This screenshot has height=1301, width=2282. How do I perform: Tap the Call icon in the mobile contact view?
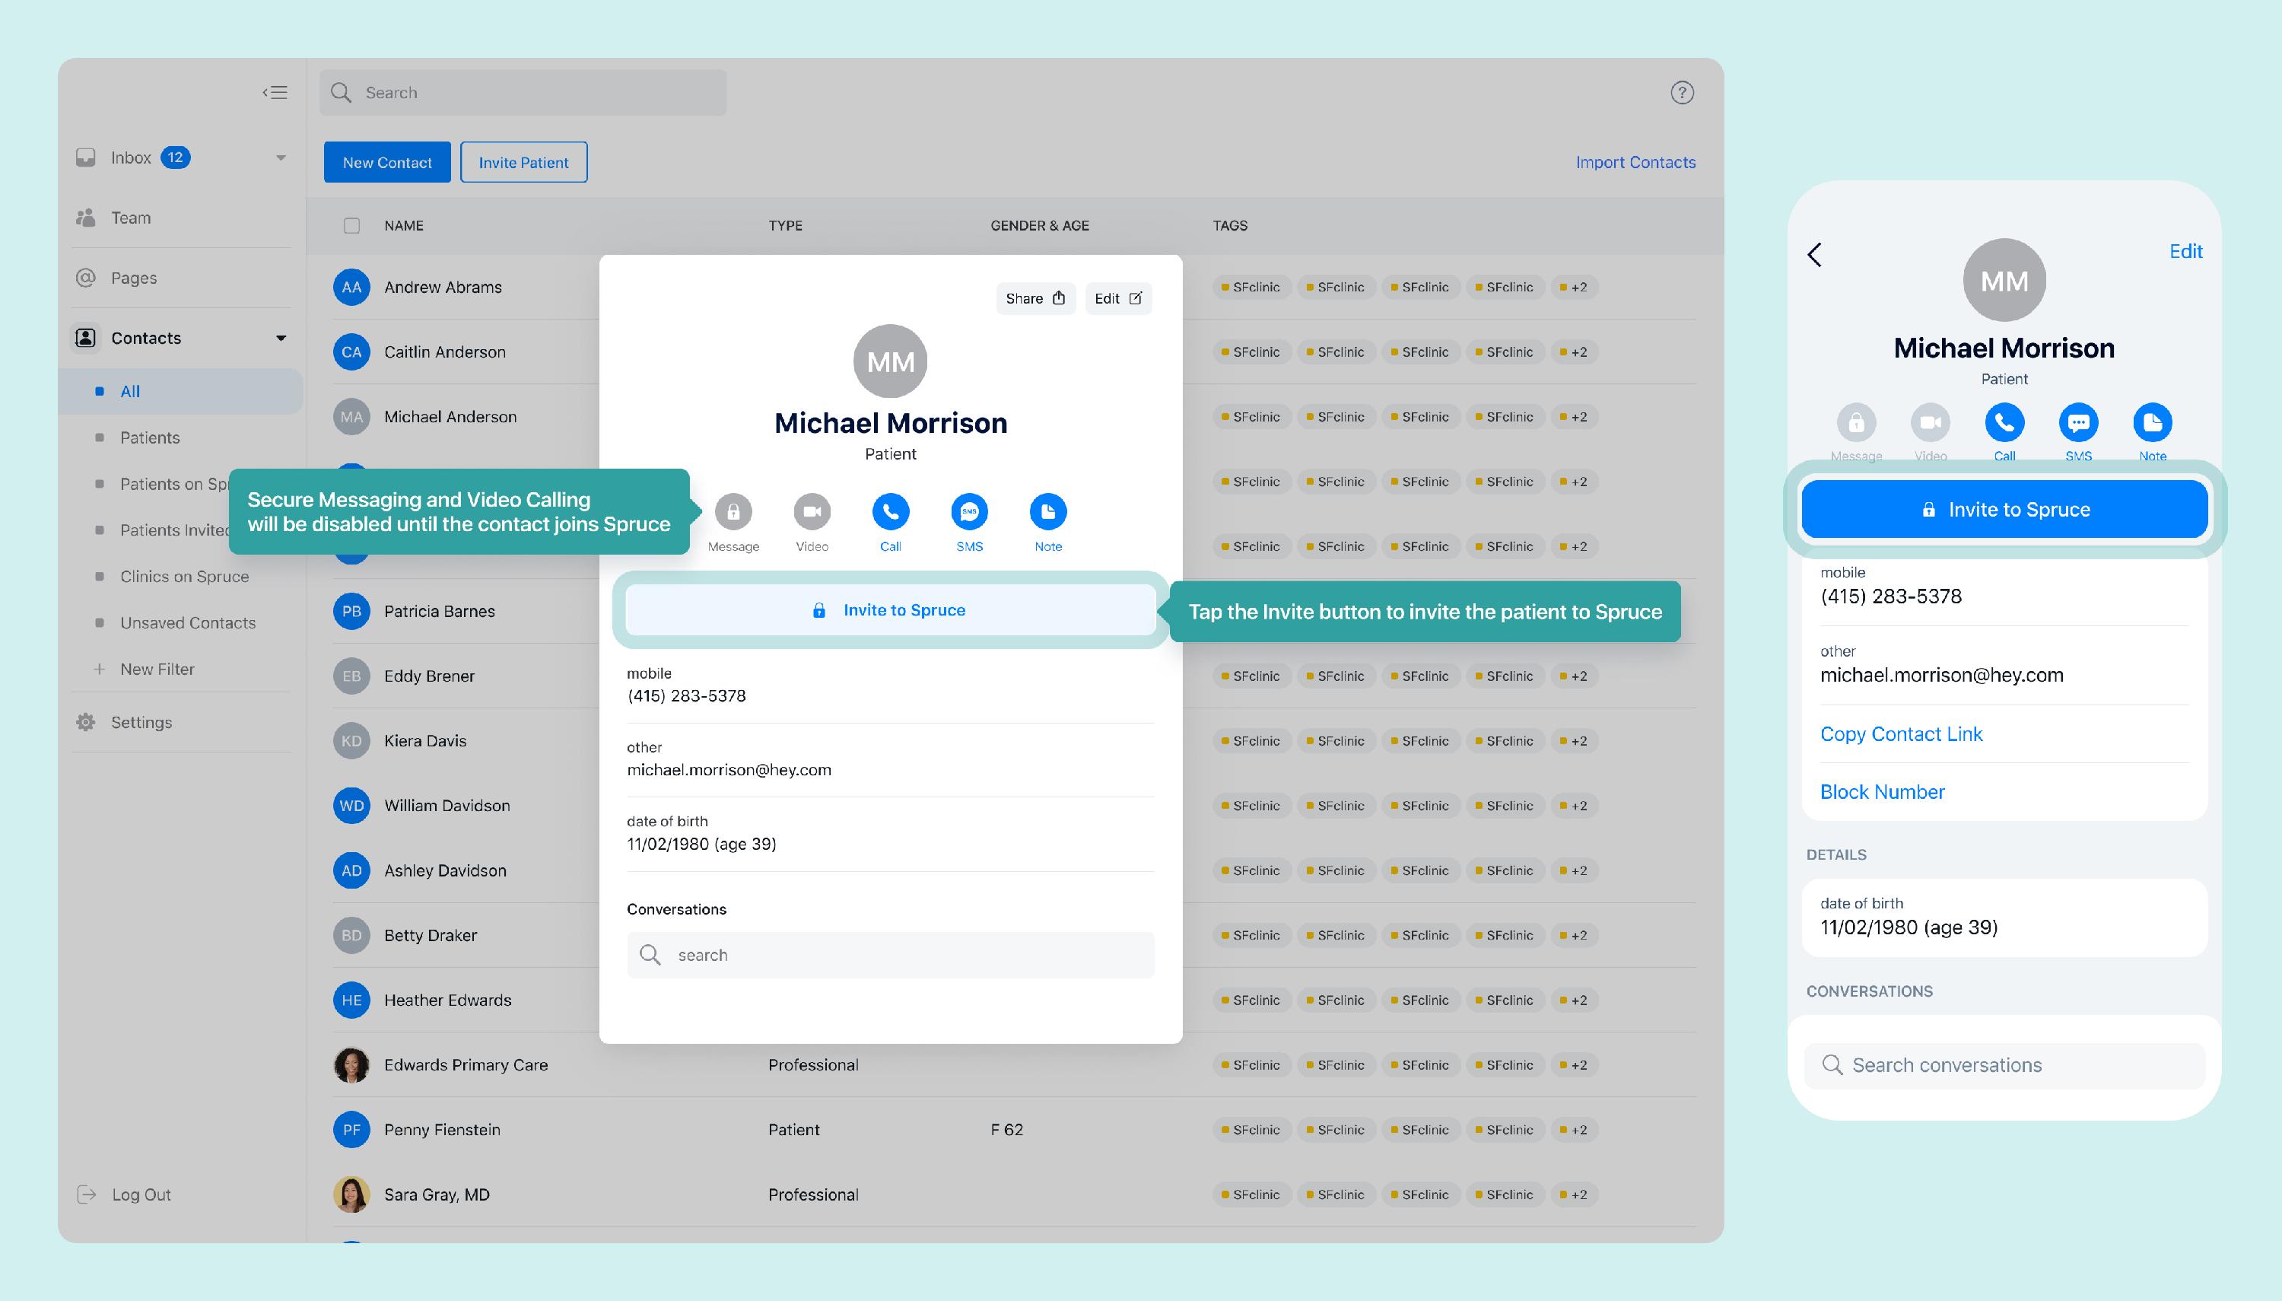[2004, 423]
